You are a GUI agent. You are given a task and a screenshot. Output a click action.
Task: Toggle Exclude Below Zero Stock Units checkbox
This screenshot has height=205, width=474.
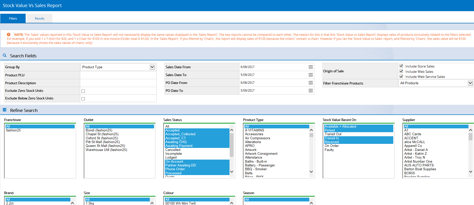(83, 99)
